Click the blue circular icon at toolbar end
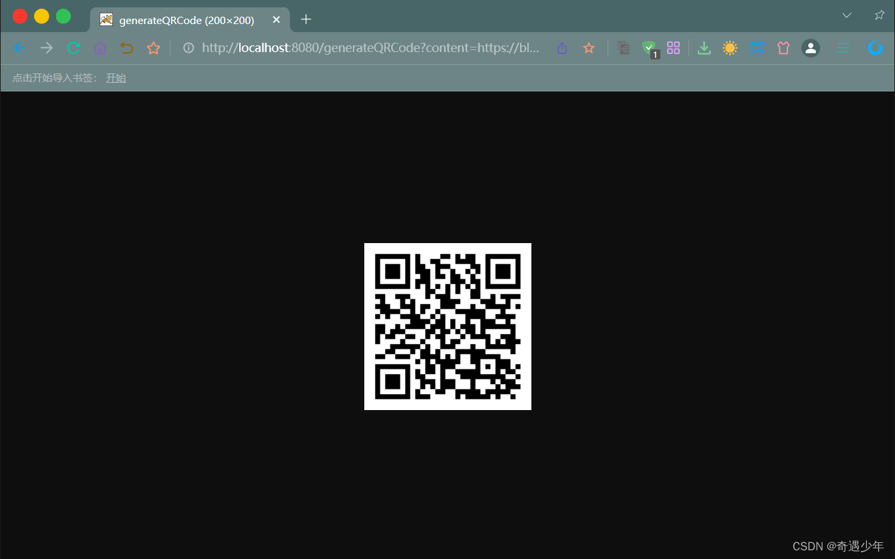Viewport: 895px width, 559px height. tap(876, 48)
